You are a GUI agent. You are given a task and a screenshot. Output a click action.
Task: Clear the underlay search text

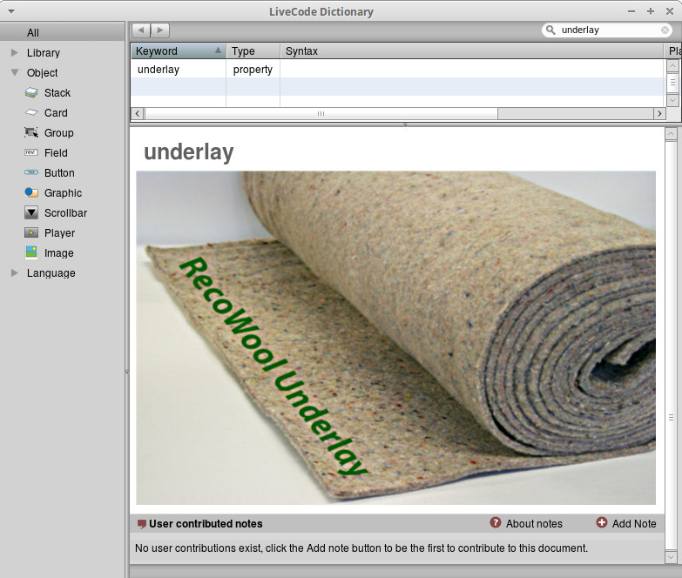tap(665, 30)
